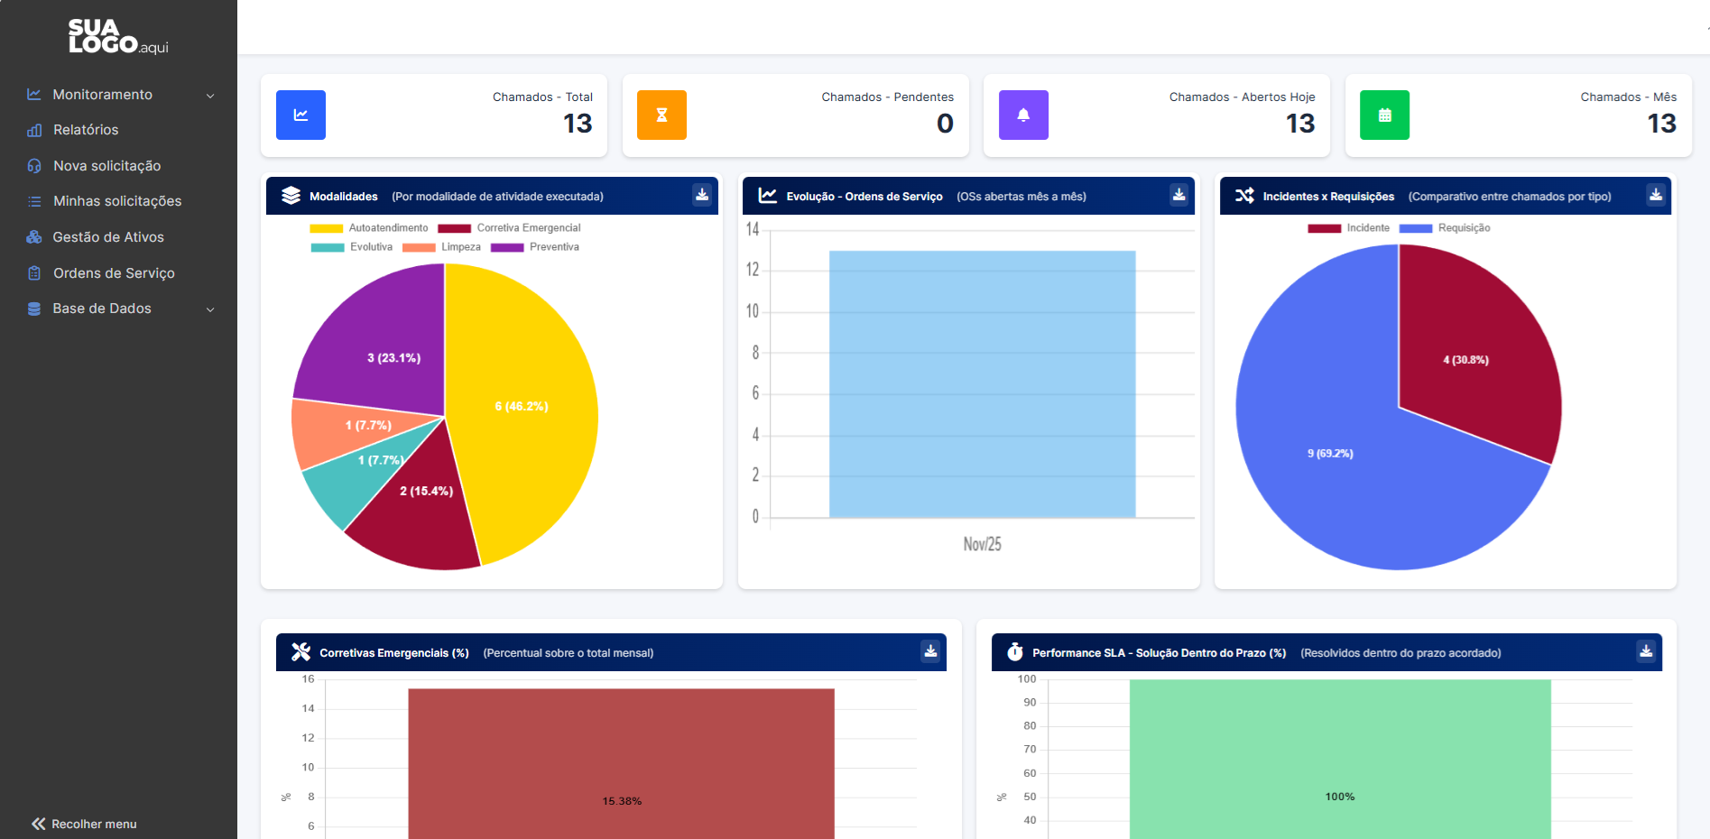The width and height of the screenshot is (1710, 839).
Task: Collapse sidebar with Recolher menu
Action: point(84,824)
